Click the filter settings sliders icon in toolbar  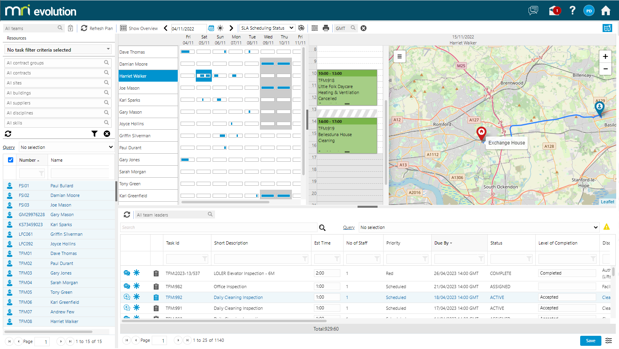(315, 28)
